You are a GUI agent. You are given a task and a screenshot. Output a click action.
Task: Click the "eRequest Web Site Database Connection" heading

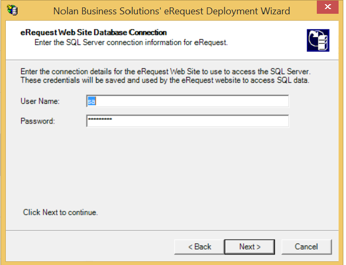click(94, 33)
